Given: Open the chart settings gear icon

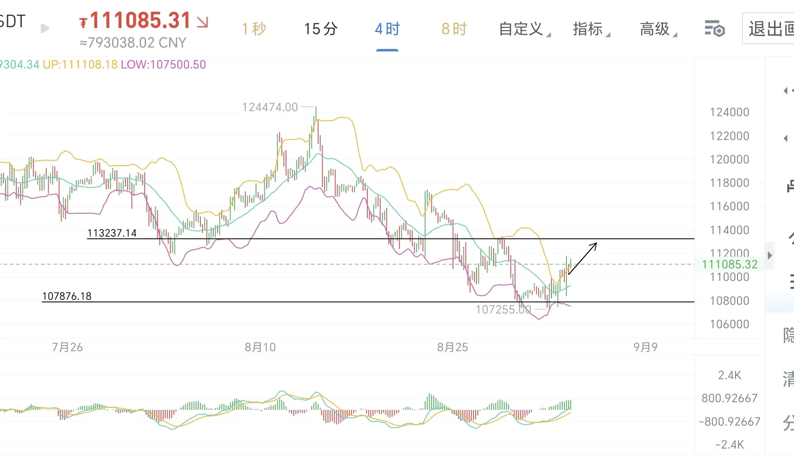Looking at the screenshot, I should (x=715, y=29).
